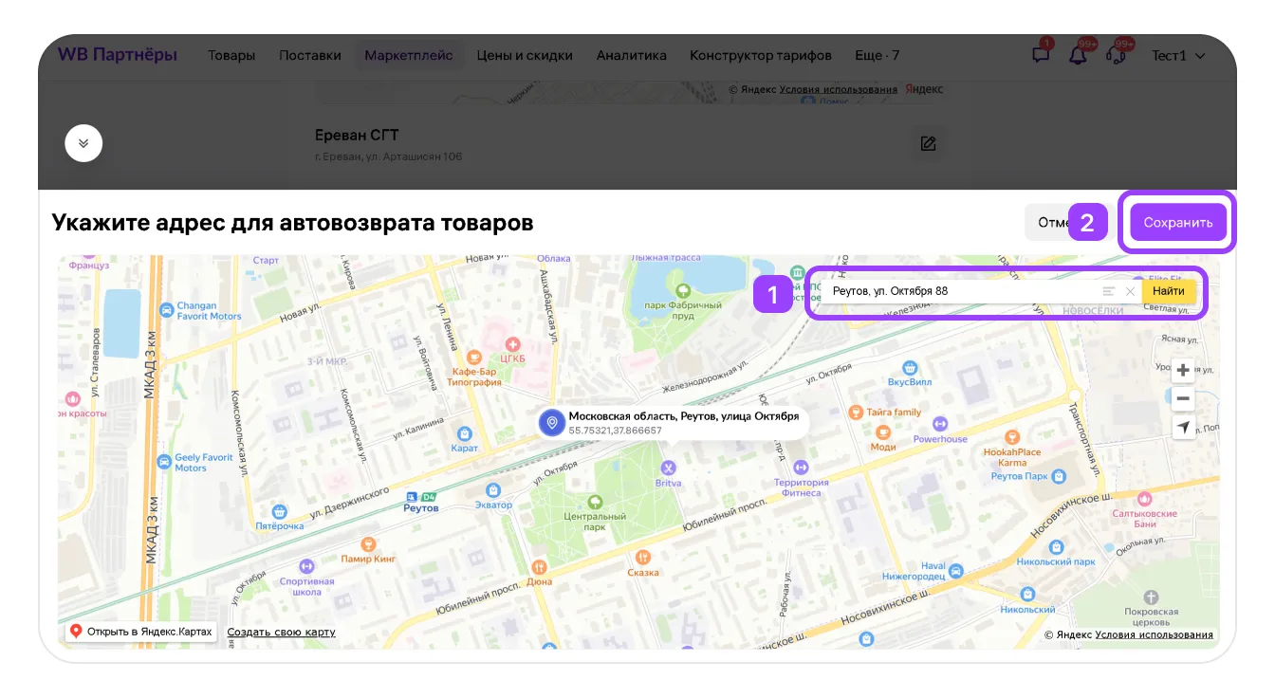Viewport: 1275px width, 698px height.
Task: Click the address search input field
Action: (x=958, y=291)
